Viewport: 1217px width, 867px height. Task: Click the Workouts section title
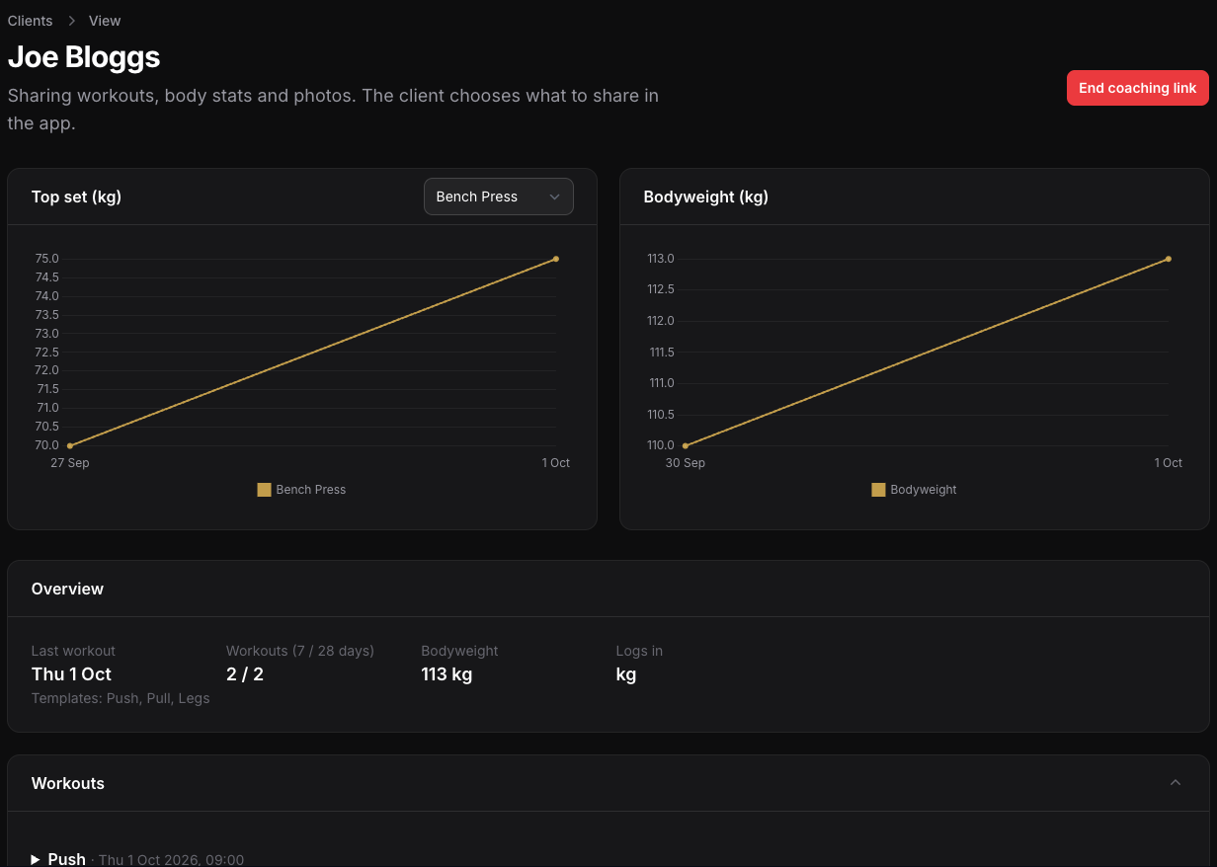tap(68, 783)
